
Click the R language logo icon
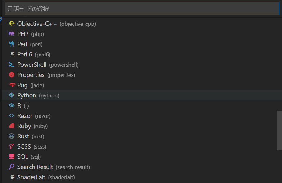tap(12, 105)
